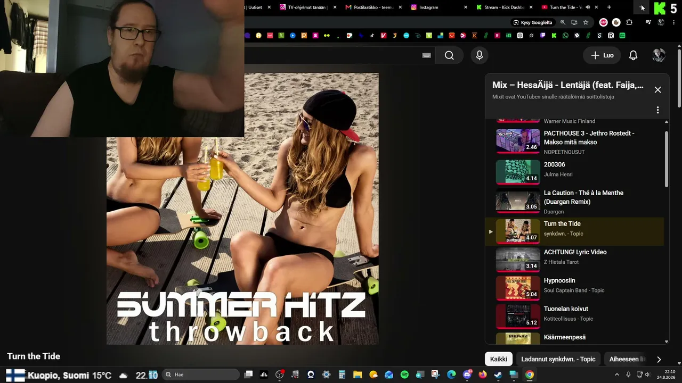This screenshot has height=383, width=682.
Task: Open YouTube notifications bell
Action: [634, 55]
